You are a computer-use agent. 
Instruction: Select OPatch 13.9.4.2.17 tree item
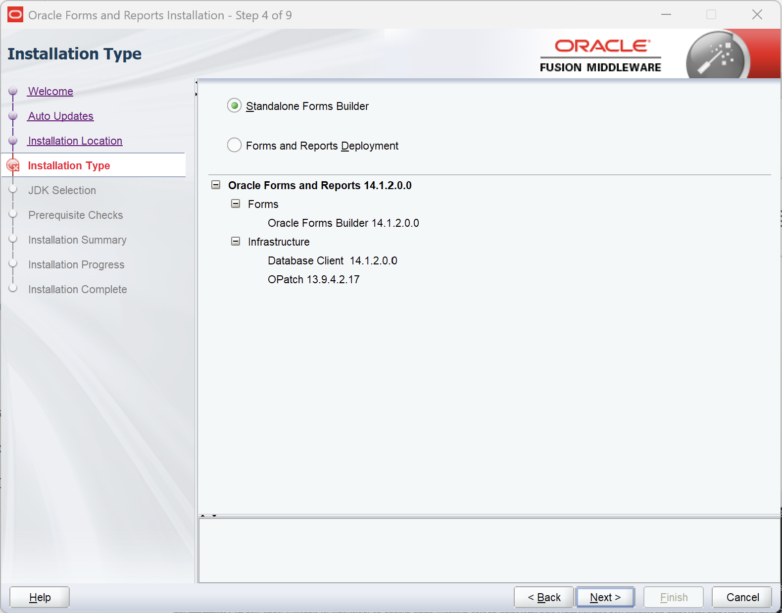pos(313,280)
